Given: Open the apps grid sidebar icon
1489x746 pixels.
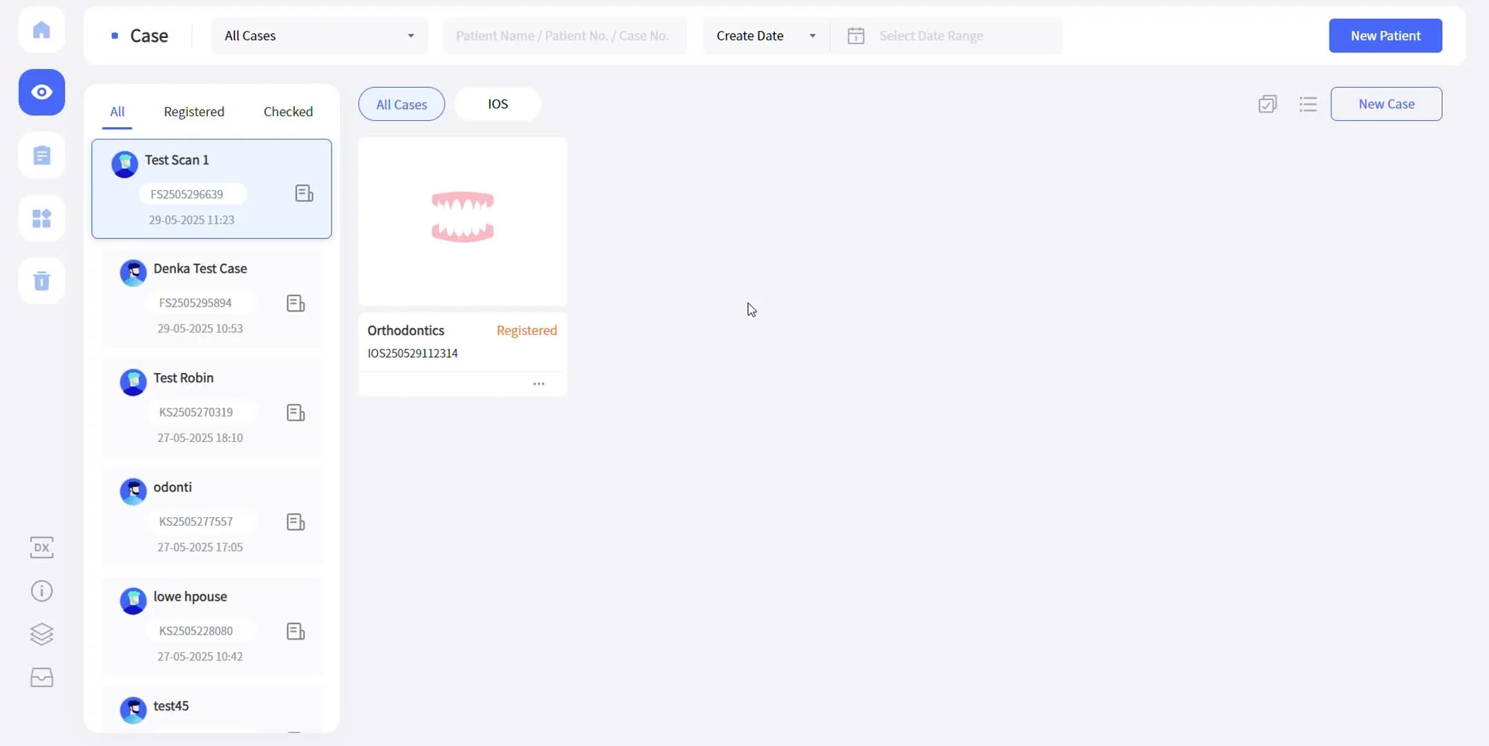Looking at the screenshot, I should point(41,218).
